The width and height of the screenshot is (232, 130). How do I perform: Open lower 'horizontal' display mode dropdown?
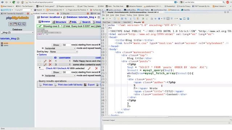(60, 75)
